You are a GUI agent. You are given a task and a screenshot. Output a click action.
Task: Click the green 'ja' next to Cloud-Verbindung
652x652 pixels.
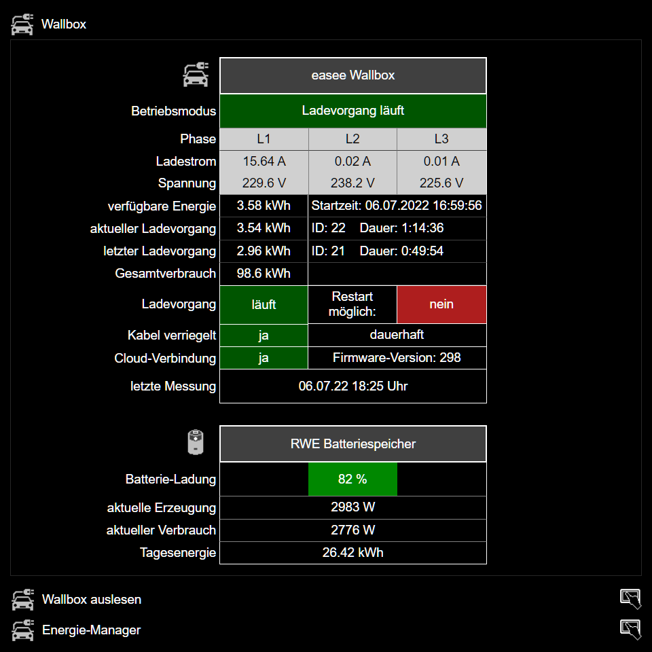pos(264,358)
